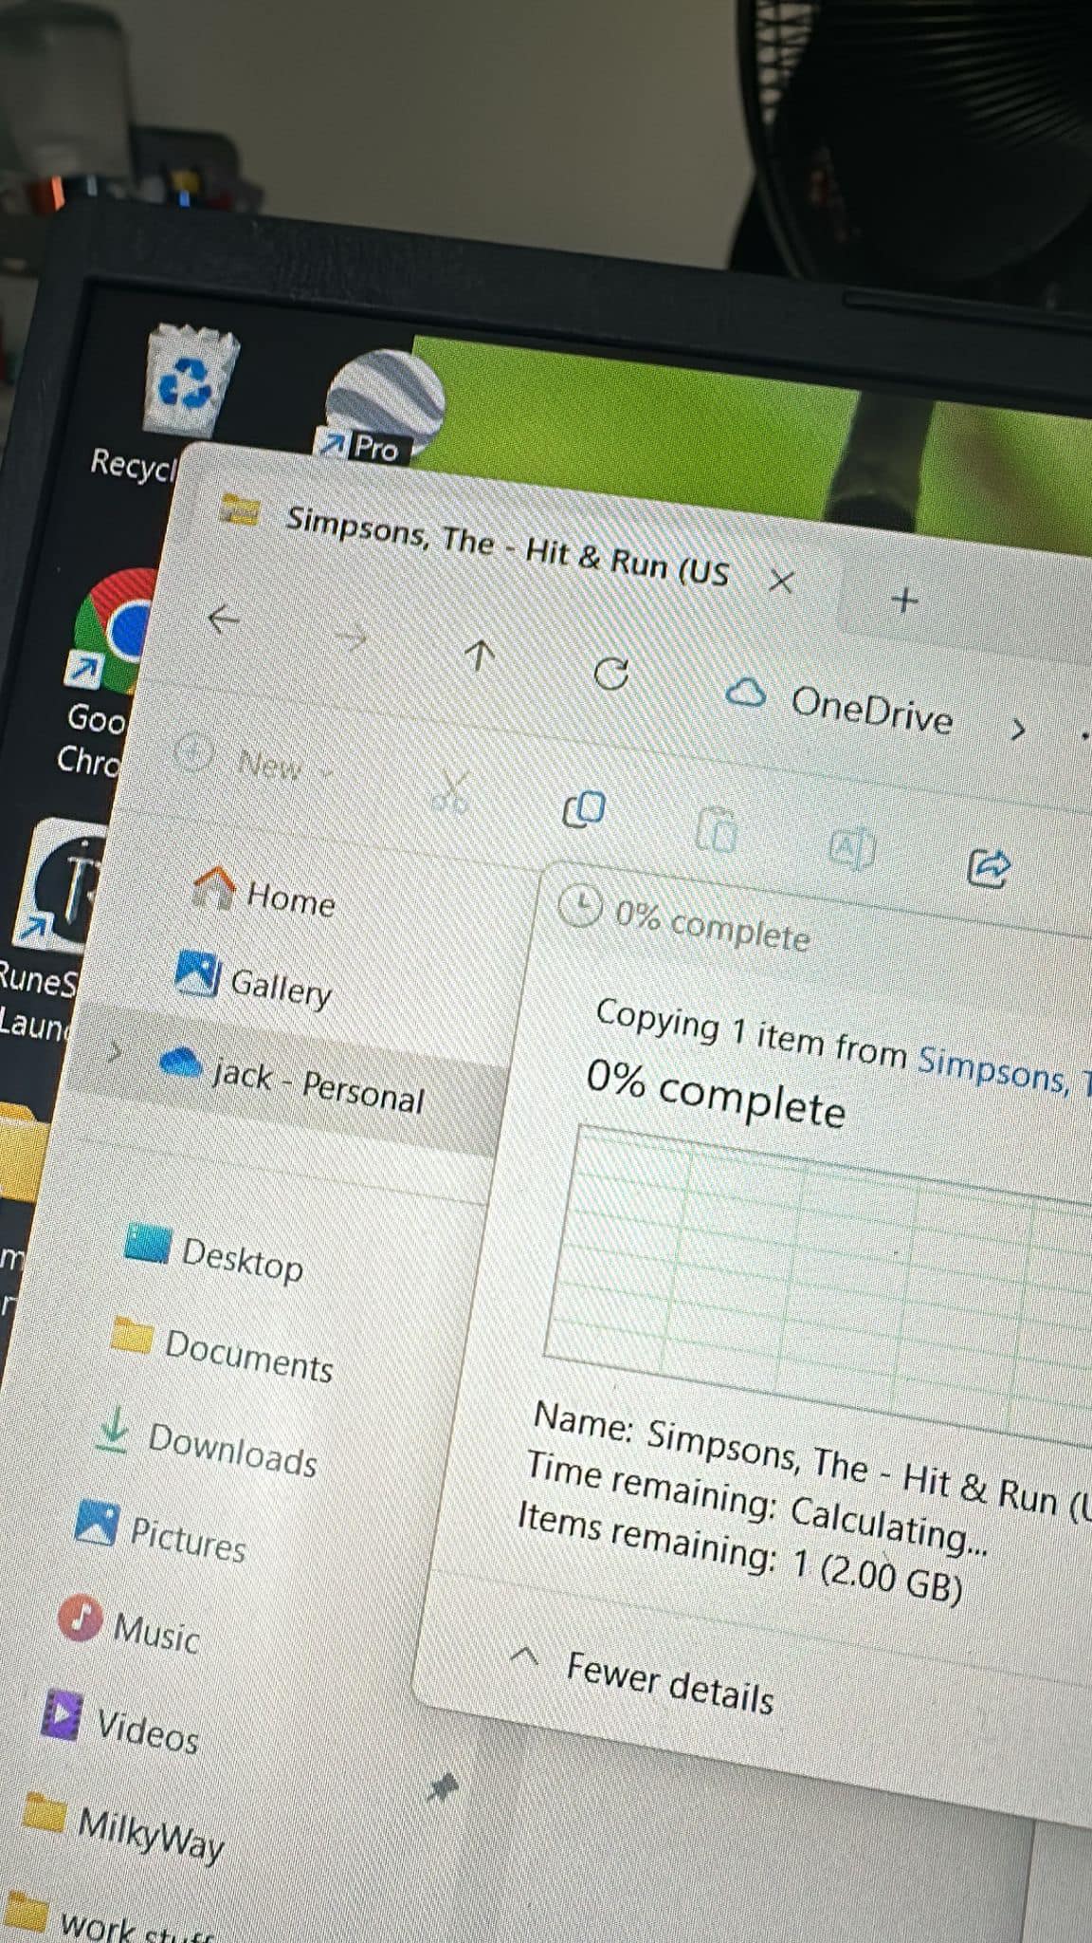Click the Music note icon in sidebar
This screenshot has width=1092, height=1943.
tap(80, 1618)
